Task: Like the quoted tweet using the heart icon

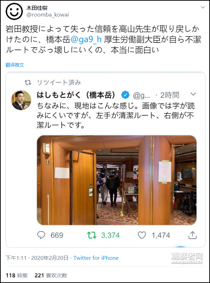Action: pyautogui.click(x=142, y=235)
